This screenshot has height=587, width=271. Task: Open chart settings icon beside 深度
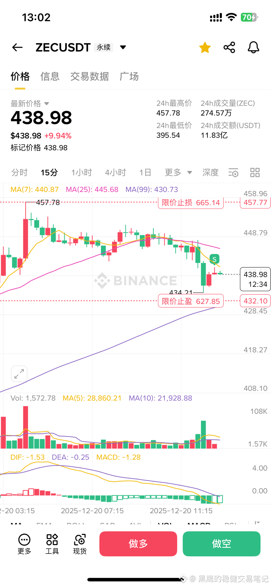(233, 173)
